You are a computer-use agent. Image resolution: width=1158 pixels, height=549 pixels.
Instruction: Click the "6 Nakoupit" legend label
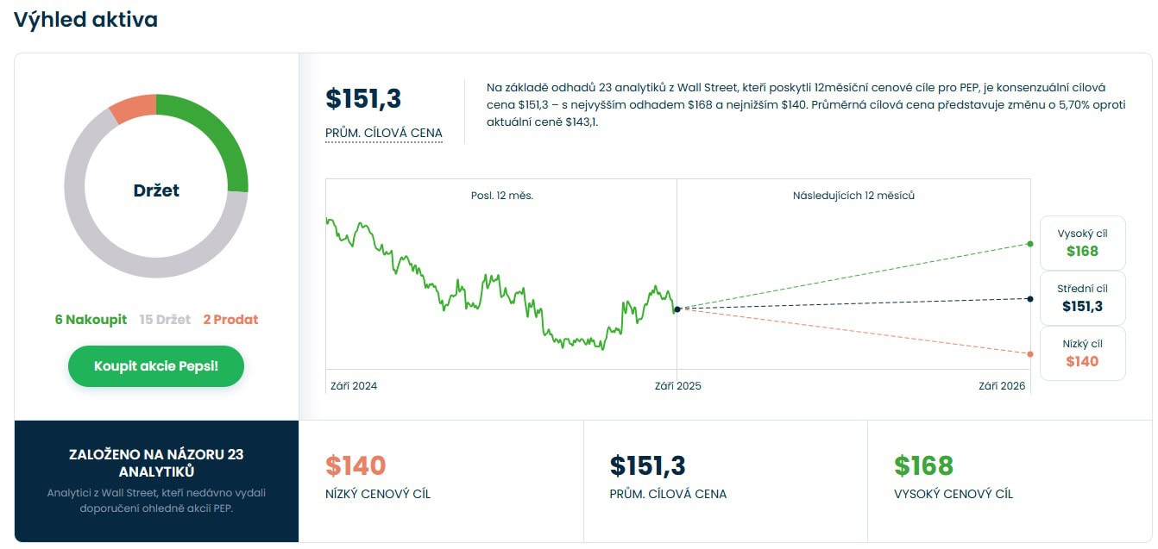pyautogui.click(x=91, y=320)
